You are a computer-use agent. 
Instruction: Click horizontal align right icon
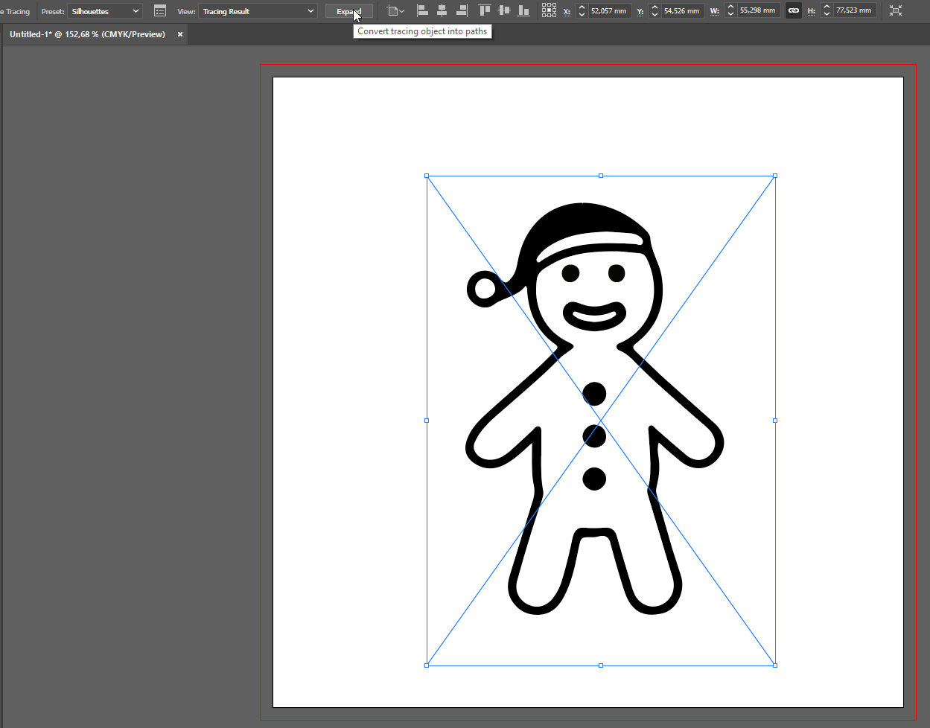[x=462, y=10]
